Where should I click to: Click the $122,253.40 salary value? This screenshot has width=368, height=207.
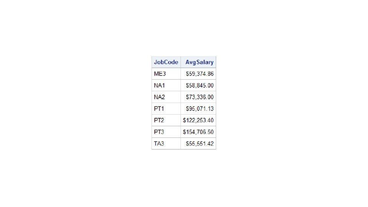[199, 120]
